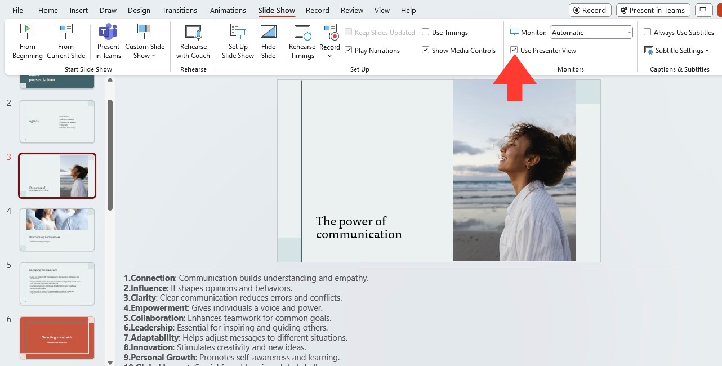Click the top-right Record button
The image size is (722, 366).
tap(590, 10)
